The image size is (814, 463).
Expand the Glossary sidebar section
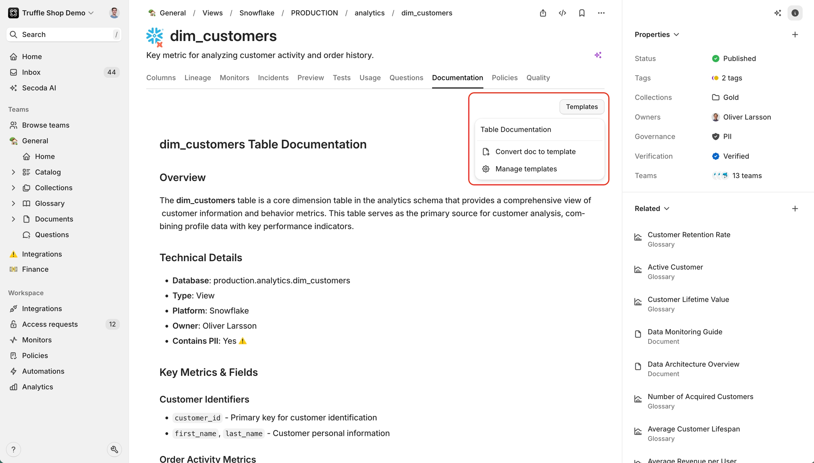click(13, 204)
